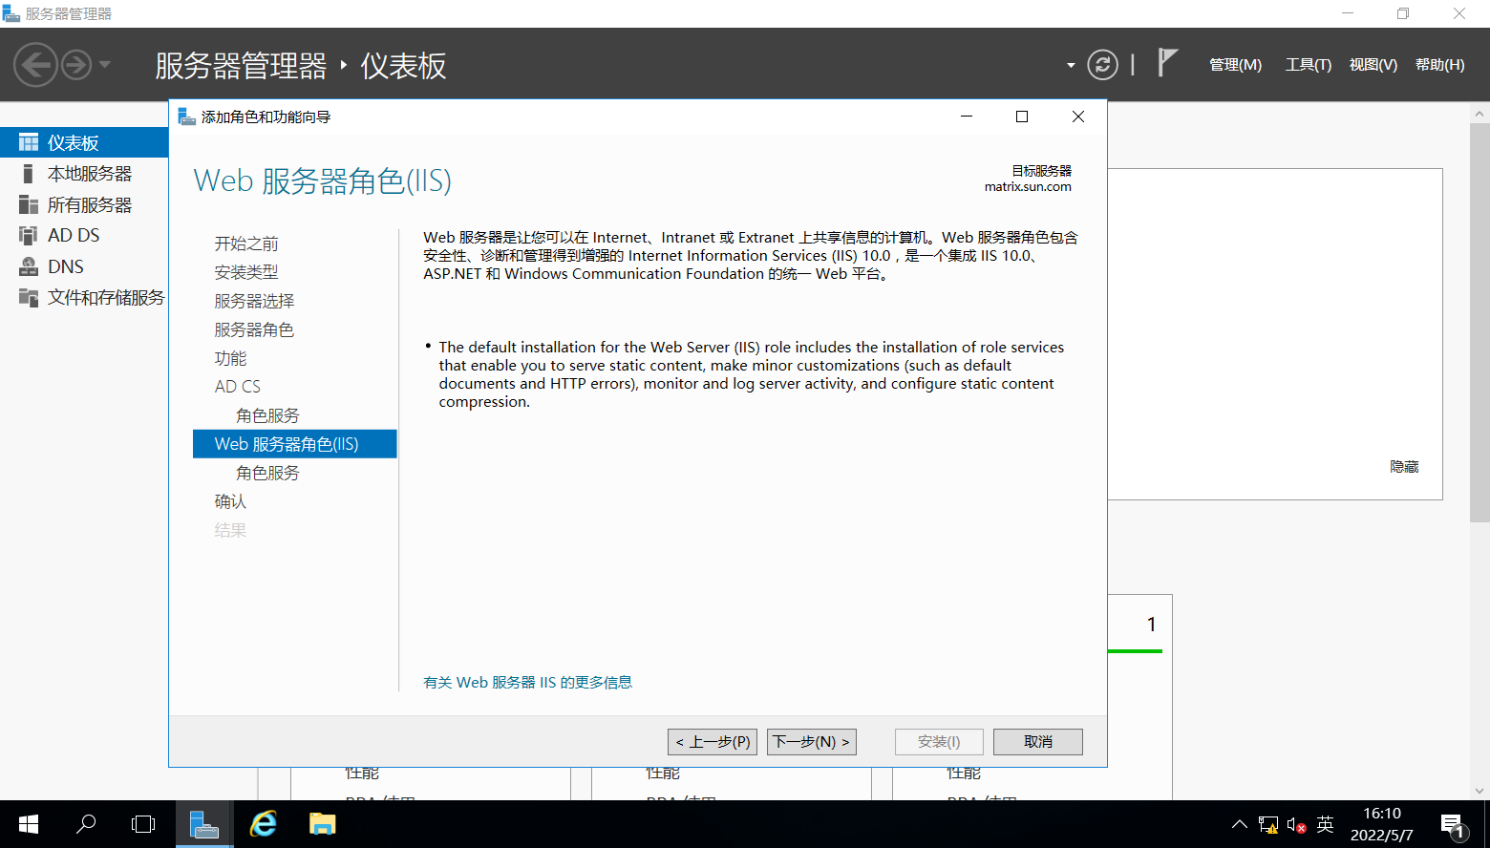The height and width of the screenshot is (848, 1490).
Task: Open Task View from the taskbar
Action: (x=143, y=824)
